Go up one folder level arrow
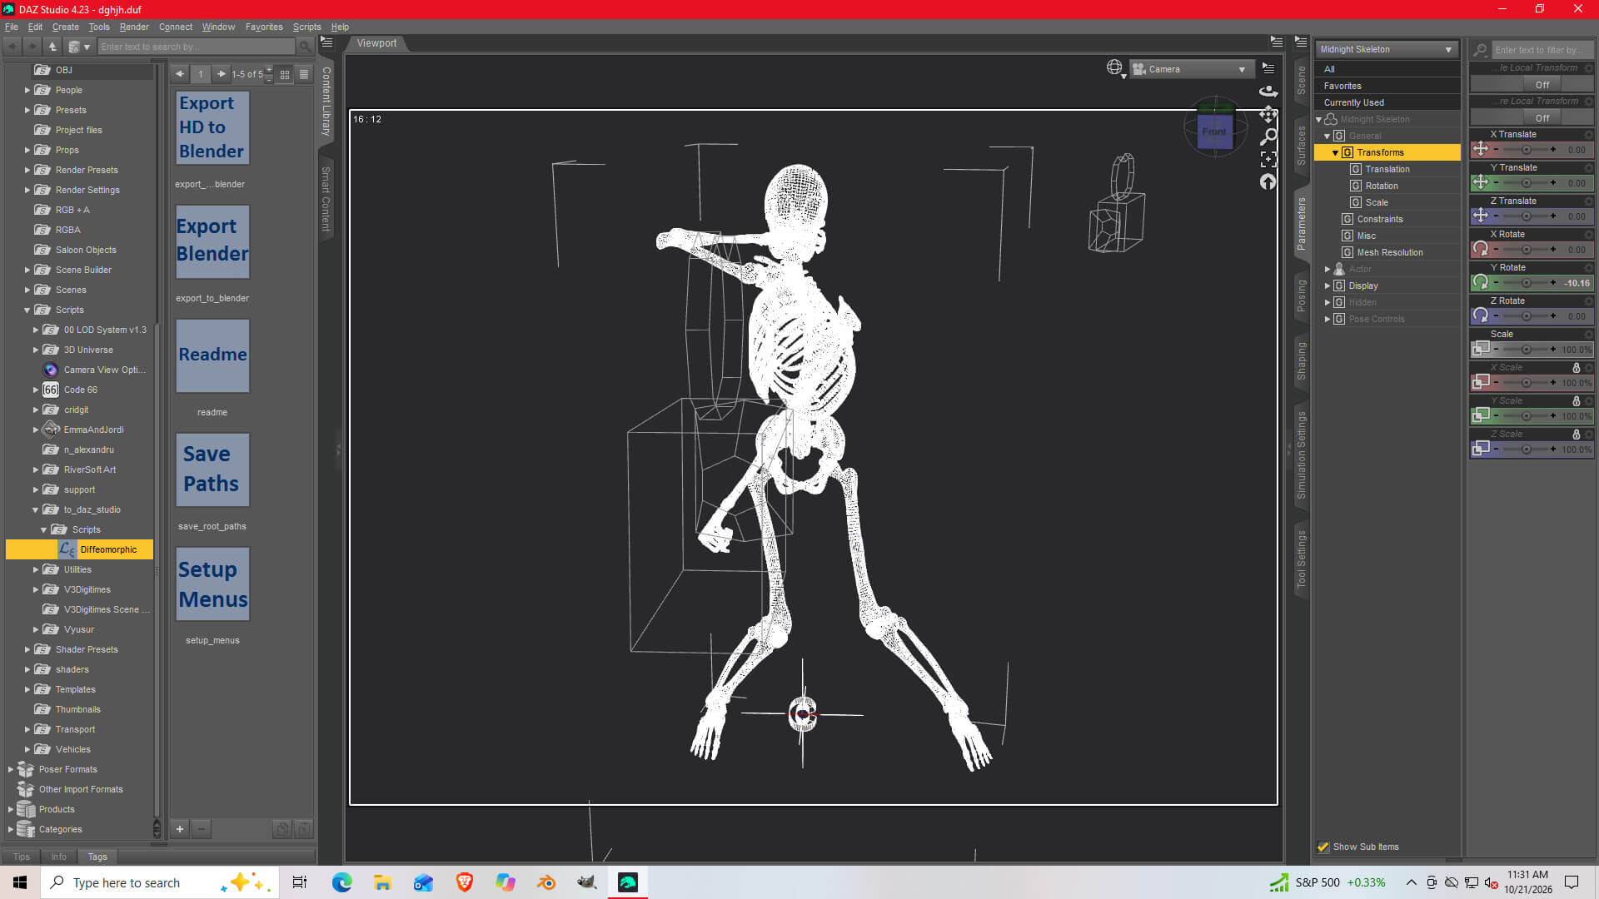 [x=52, y=47]
